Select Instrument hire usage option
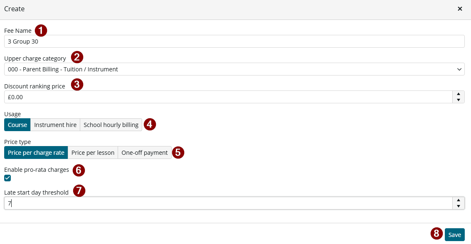This screenshot has height=244, width=471. (55, 125)
